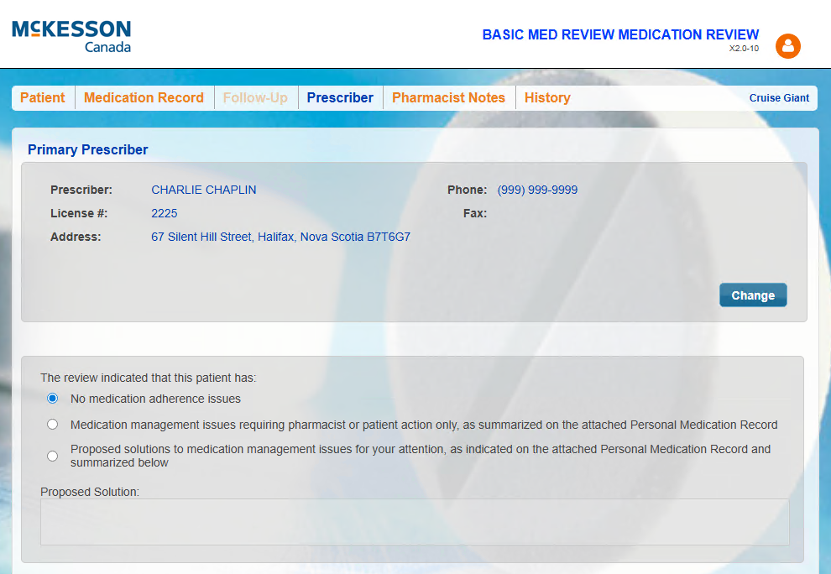Screen dimensions: 831x574
Task: Select 'Proposed solutions to medication management issues' radio
Action: (x=53, y=456)
